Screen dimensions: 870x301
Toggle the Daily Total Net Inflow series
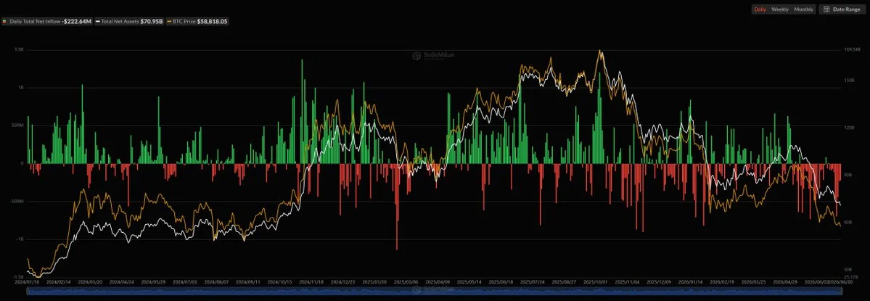click(x=47, y=22)
